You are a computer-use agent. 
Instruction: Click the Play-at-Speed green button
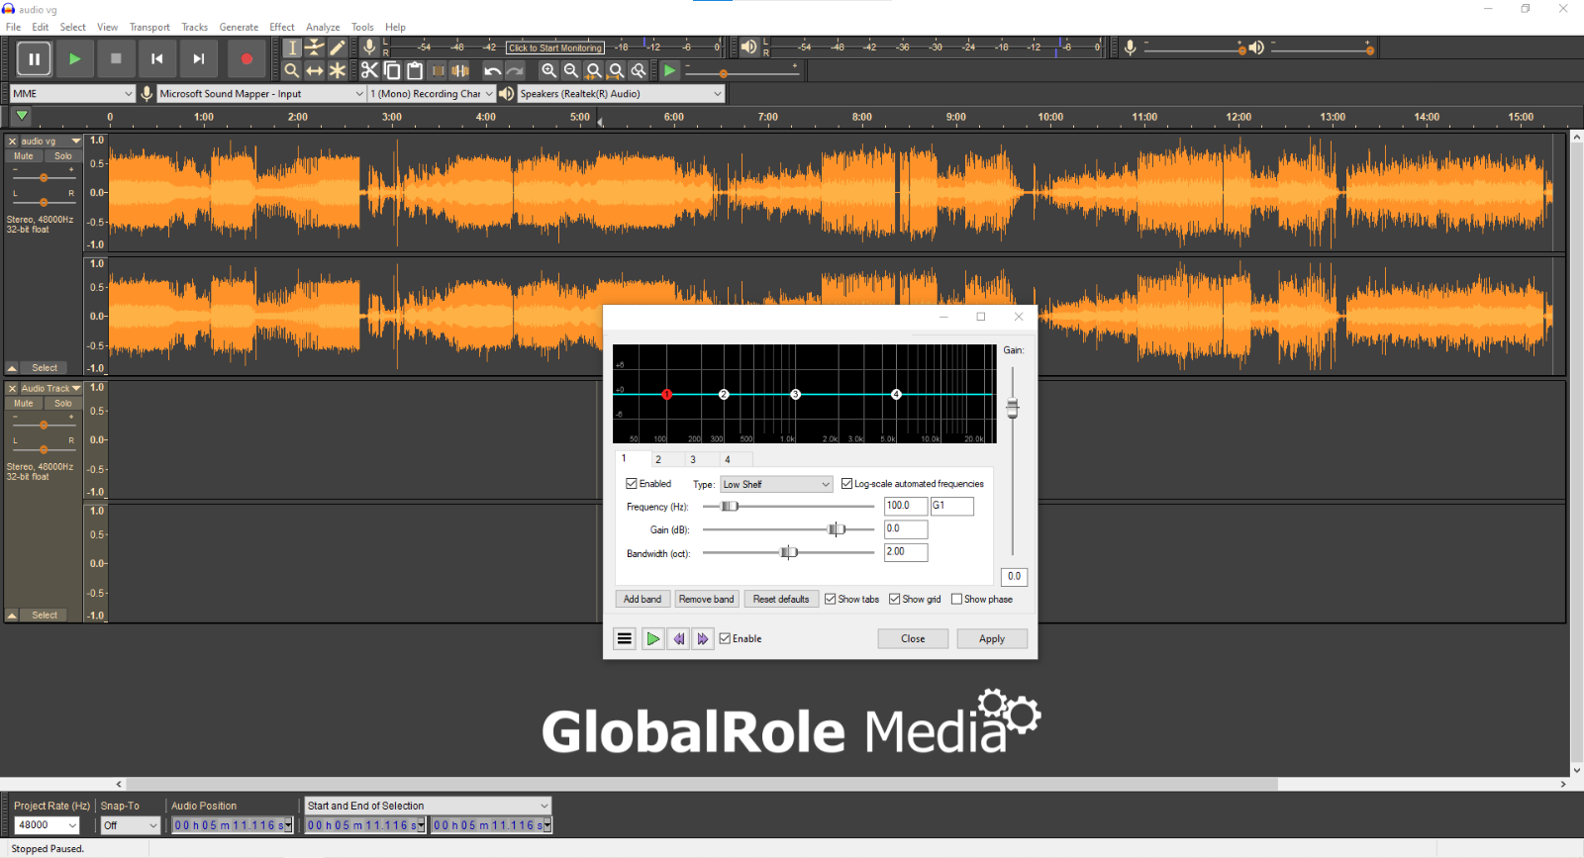pyautogui.click(x=670, y=70)
